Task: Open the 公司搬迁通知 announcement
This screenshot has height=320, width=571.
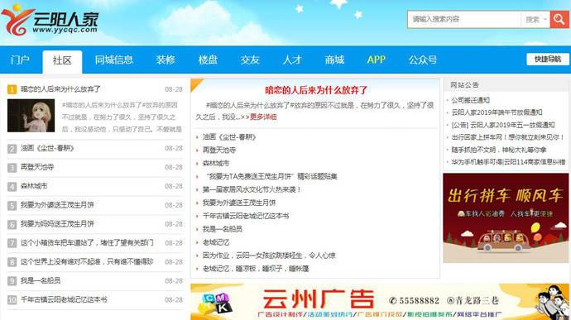Action: [471, 100]
